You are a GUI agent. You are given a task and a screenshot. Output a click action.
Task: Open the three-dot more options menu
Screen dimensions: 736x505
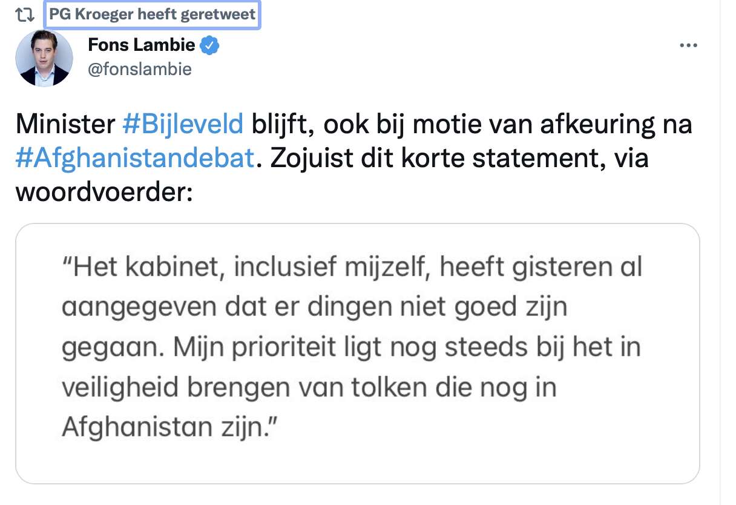point(689,46)
